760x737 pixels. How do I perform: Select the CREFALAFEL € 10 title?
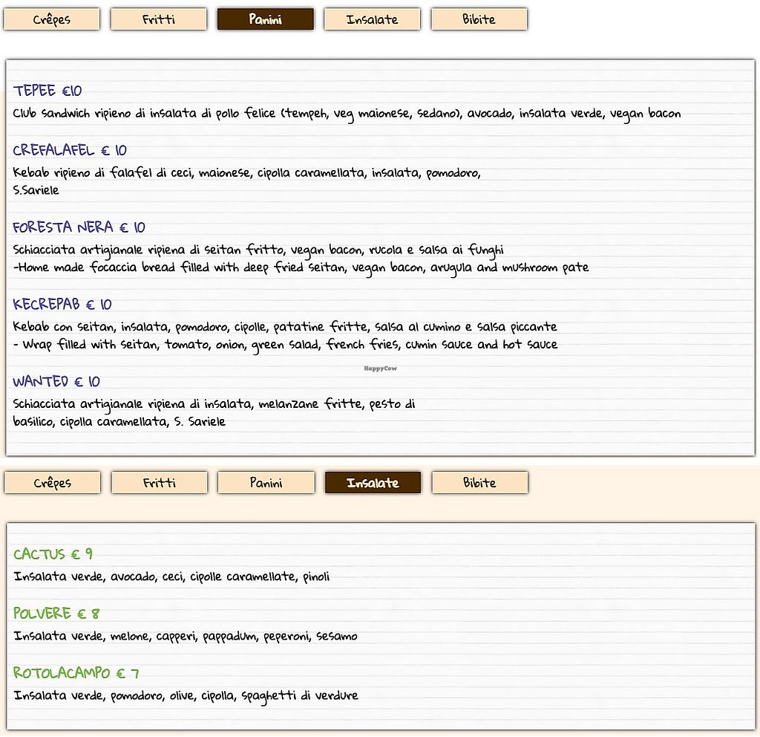[x=70, y=151]
